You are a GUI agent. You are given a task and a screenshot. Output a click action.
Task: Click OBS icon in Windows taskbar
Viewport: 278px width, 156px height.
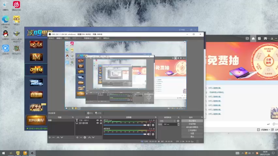[32, 153]
